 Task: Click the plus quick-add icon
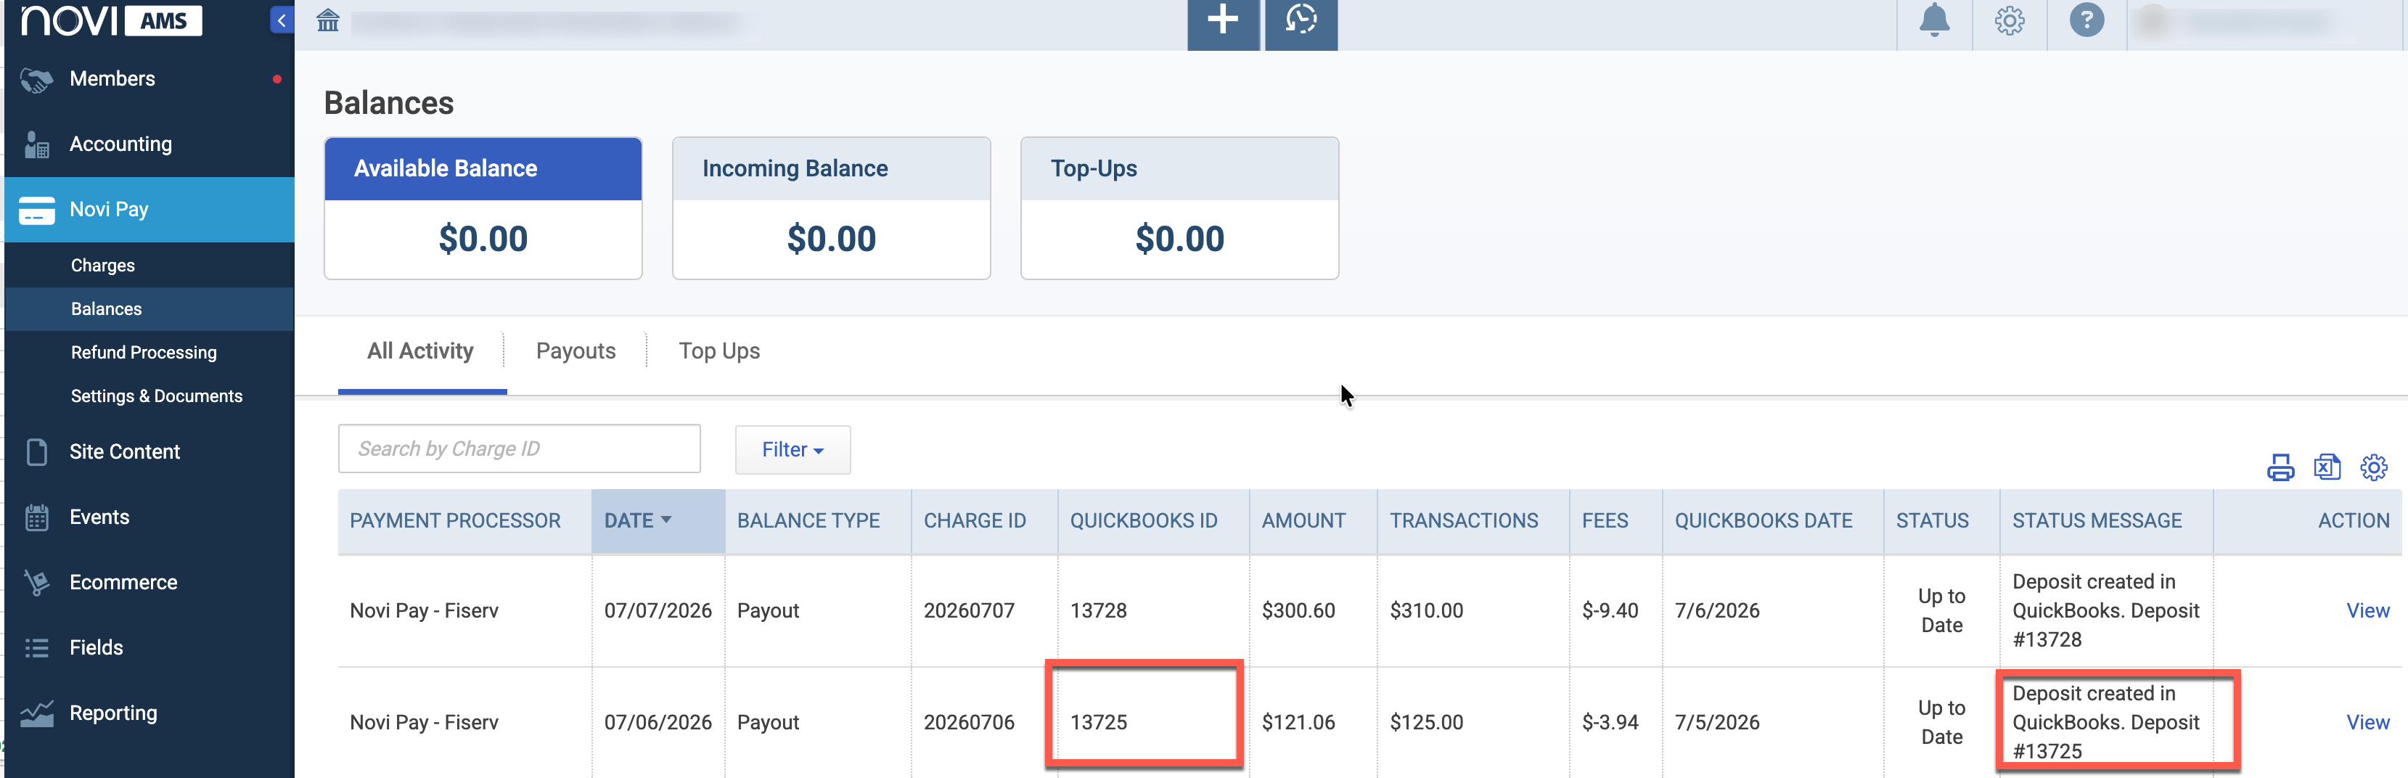(1223, 20)
